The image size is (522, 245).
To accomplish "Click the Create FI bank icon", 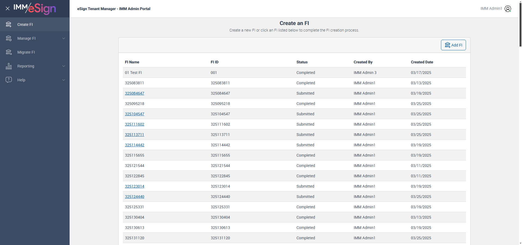I will pos(9,24).
